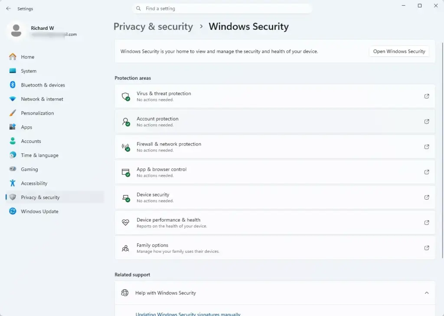Open Accessibility settings
The height and width of the screenshot is (316, 444).
55,183
